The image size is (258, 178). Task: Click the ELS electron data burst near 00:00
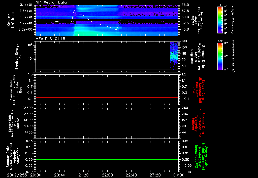click(174, 57)
